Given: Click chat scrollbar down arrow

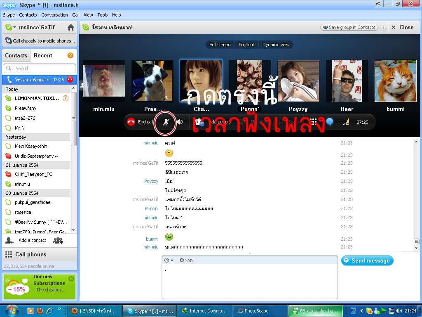Looking at the screenshot, I should point(416,248).
